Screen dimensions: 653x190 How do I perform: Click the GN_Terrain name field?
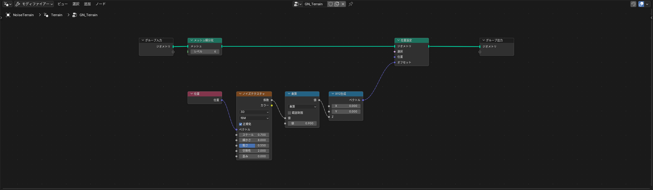click(315, 4)
